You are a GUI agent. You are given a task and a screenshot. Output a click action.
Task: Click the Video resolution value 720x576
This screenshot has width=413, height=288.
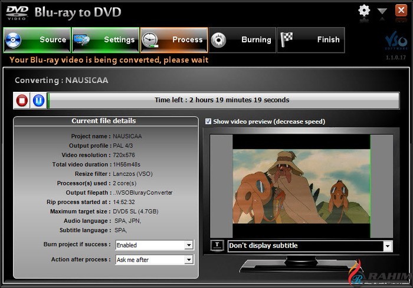[x=124, y=155]
